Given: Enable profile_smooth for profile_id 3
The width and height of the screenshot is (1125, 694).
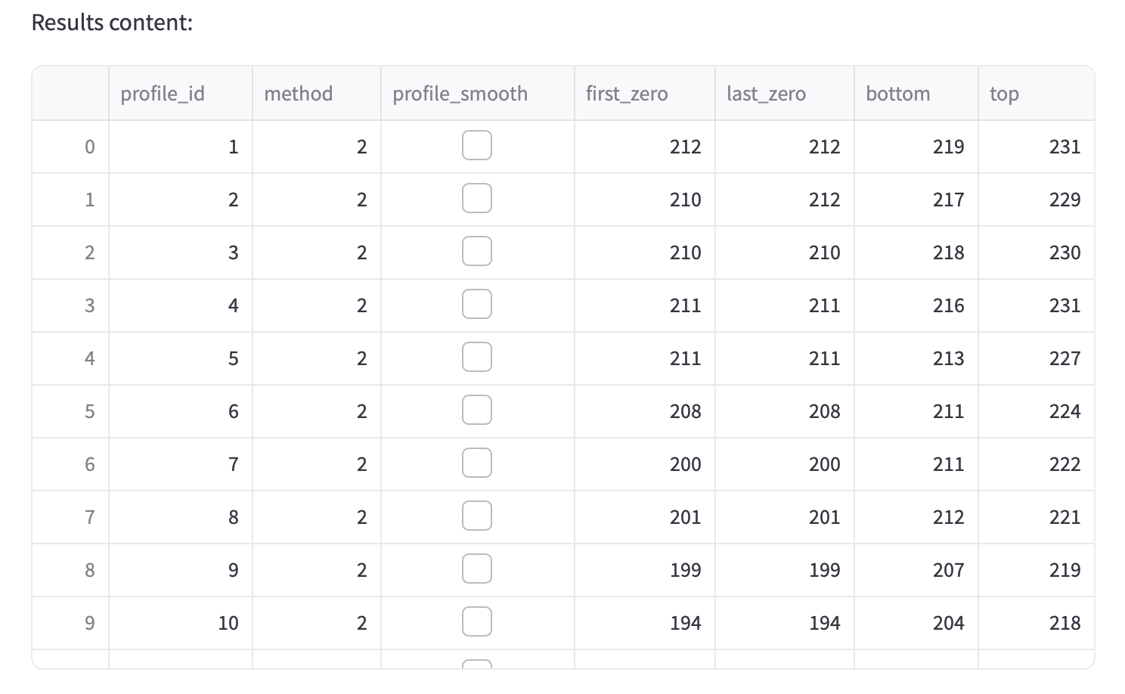Looking at the screenshot, I should coord(477,251).
